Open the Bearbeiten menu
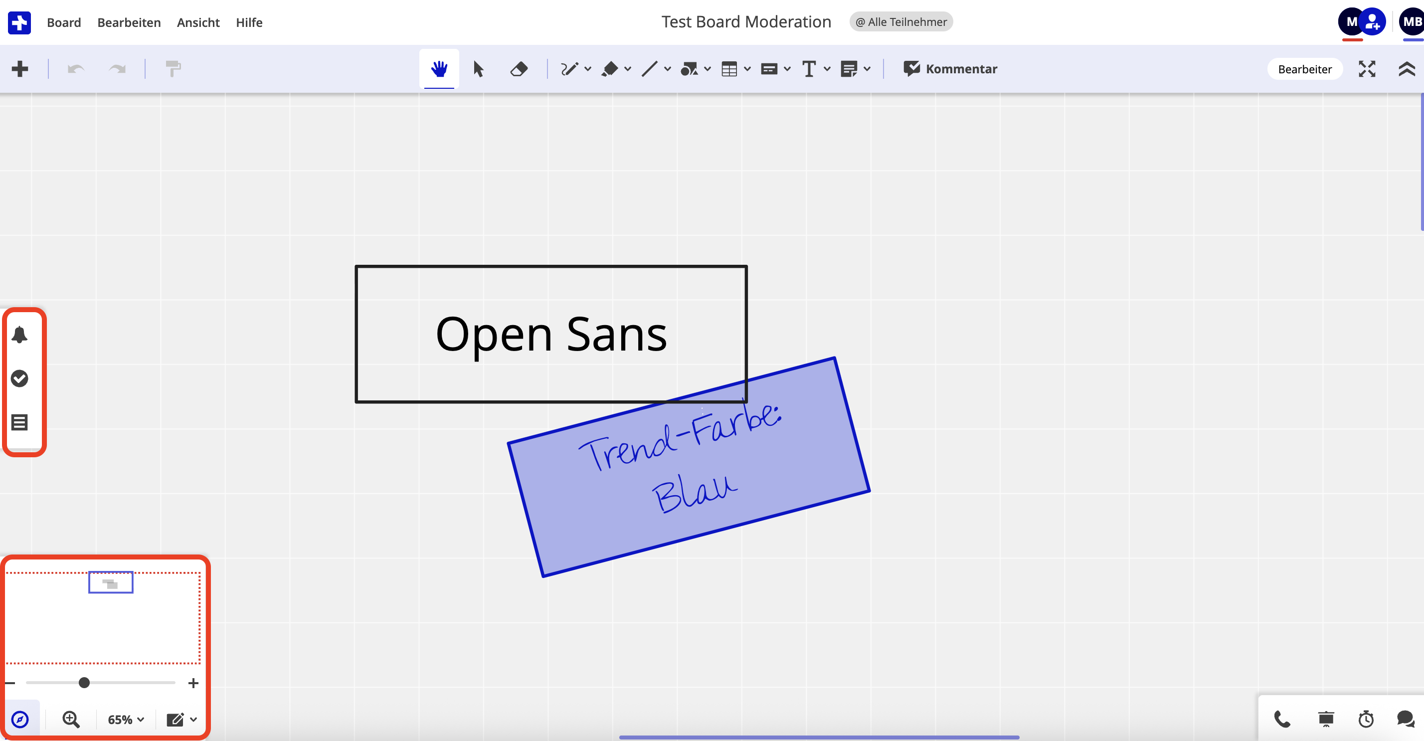Viewport: 1424px width, 741px height. point(129,22)
